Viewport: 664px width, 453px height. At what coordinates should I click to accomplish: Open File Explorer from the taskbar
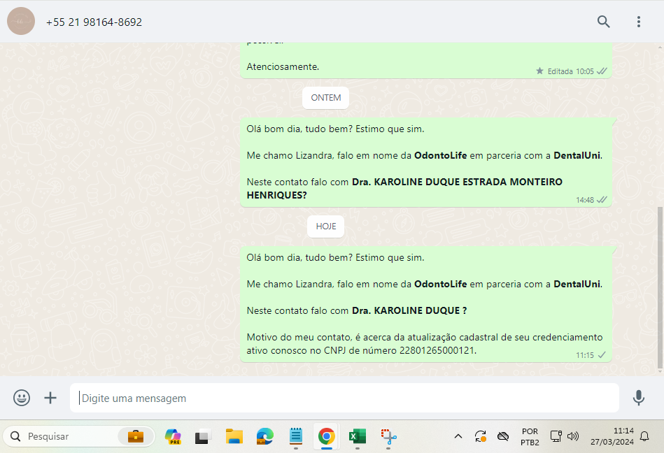click(234, 436)
